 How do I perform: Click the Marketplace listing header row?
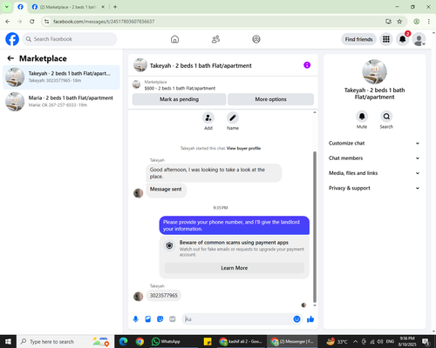223,85
